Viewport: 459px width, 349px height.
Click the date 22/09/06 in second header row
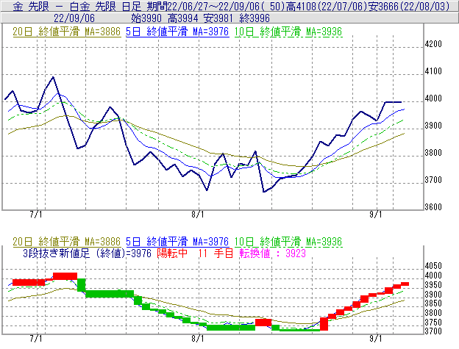[x=74, y=18]
